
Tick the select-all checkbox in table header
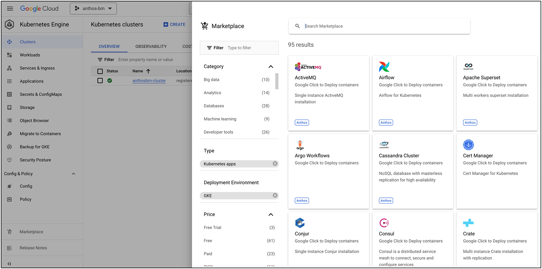pos(100,71)
